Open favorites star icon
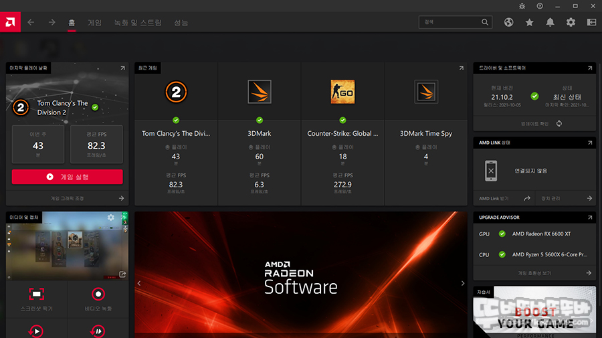The height and width of the screenshot is (338, 602). pos(530,22)
